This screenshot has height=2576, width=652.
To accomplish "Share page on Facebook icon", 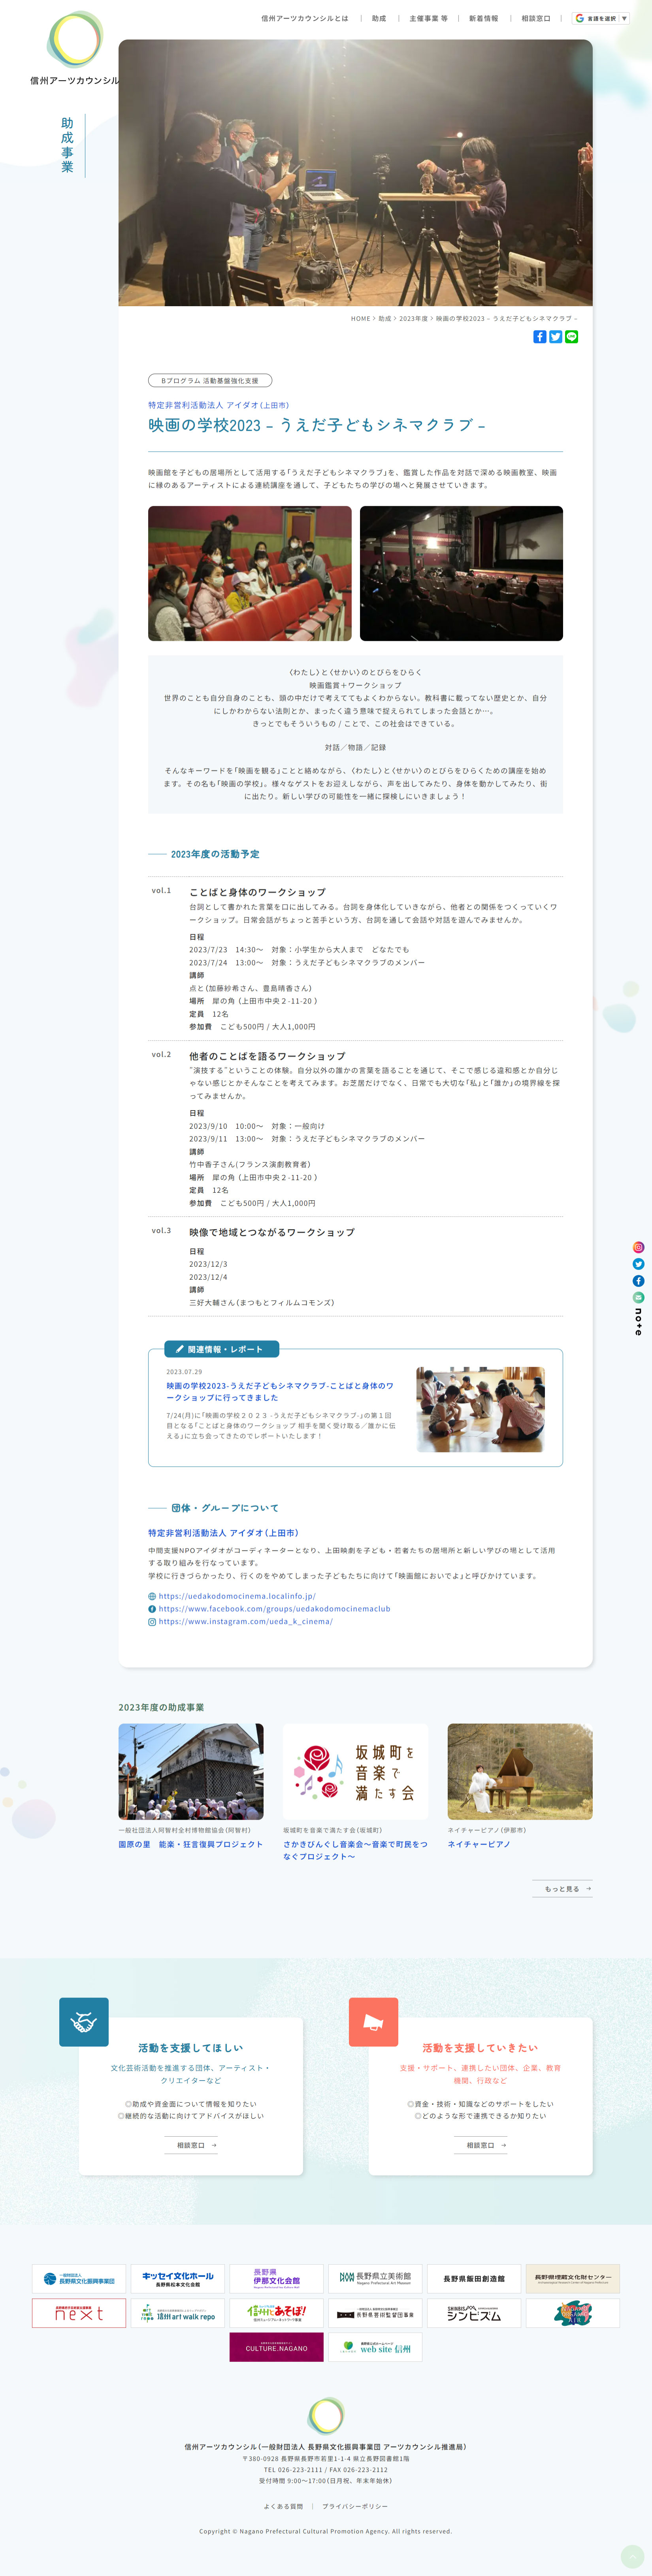I will (x=540, y=337).
